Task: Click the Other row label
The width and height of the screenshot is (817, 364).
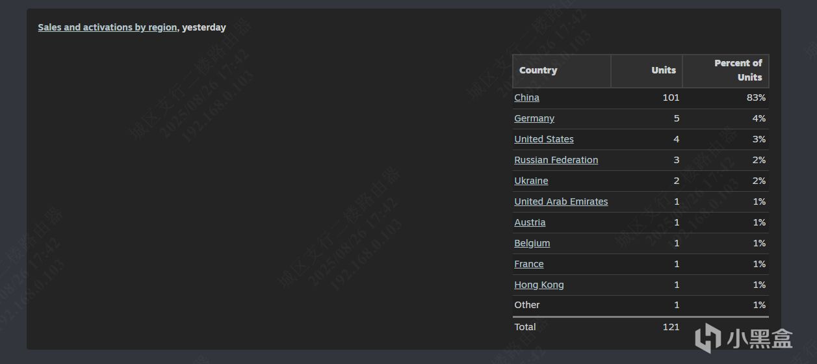Action: point(527,305)
